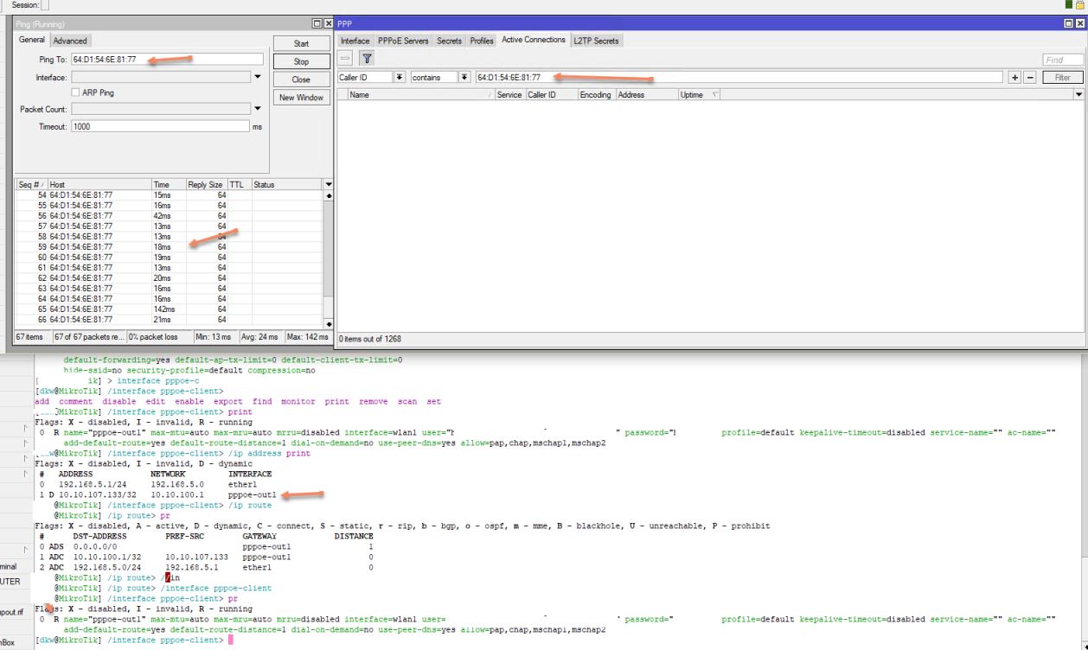
Task: Enable the ARP Ping checkbox
Action: (77, 92)
